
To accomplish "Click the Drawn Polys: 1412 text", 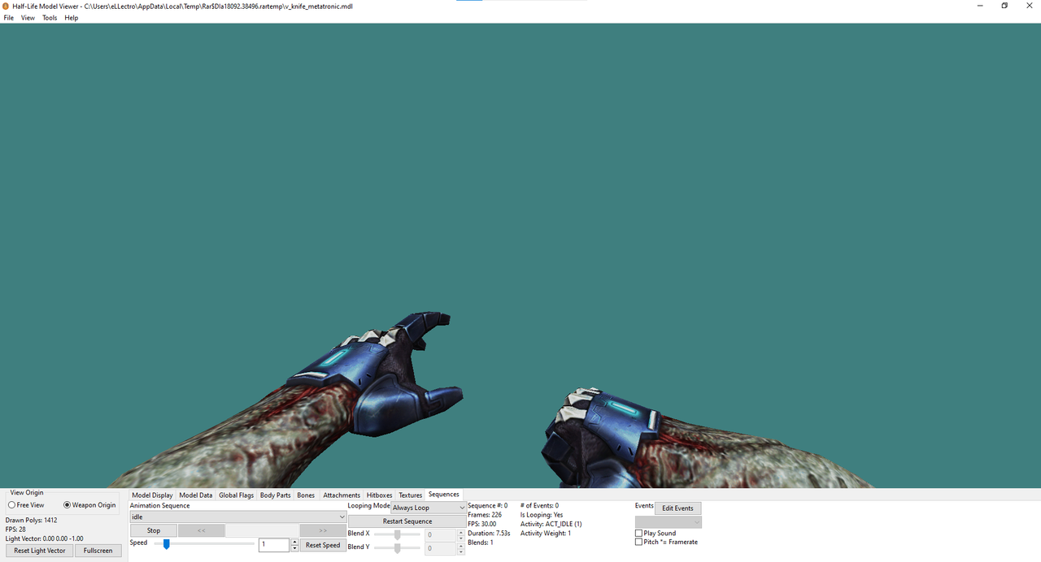I will pos(31,520).
